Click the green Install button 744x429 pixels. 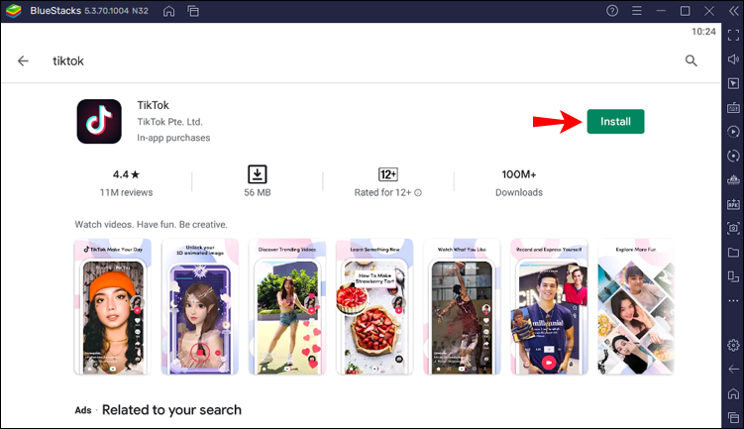point(615,122)
